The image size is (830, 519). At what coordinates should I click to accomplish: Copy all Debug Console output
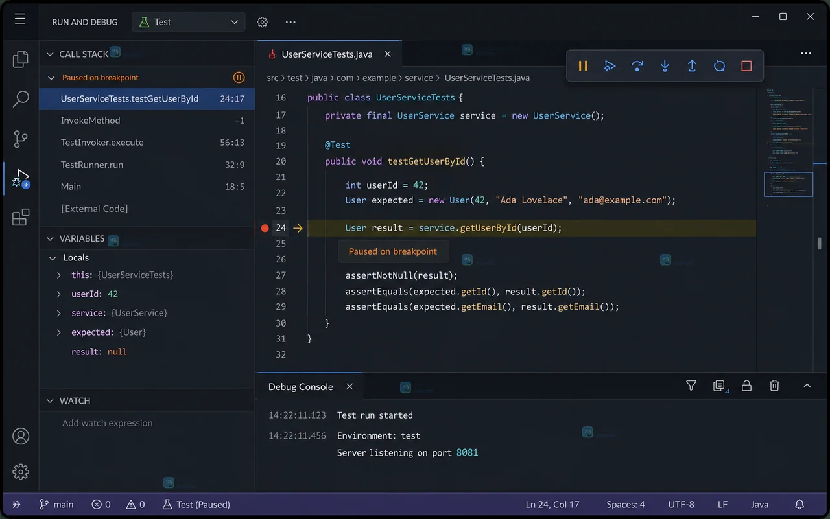[719, 386]
